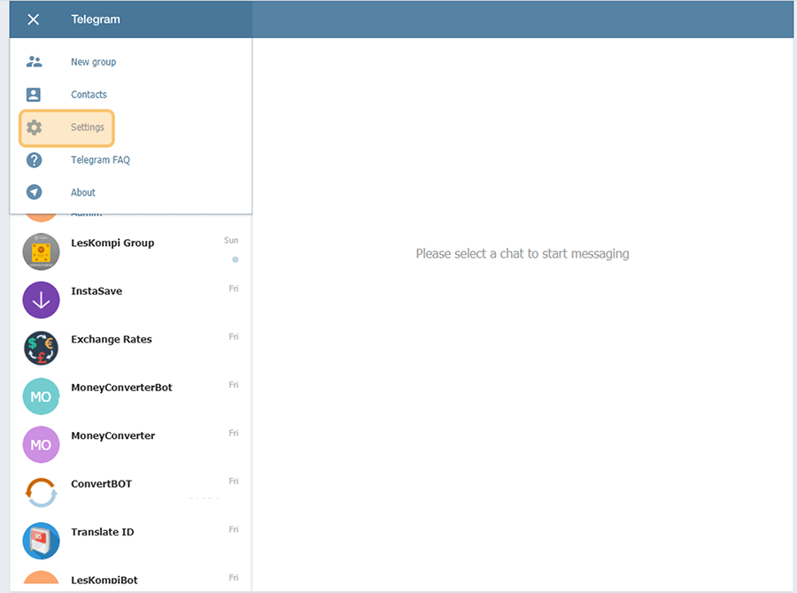797x593 pixels.
Task: Click the purple MO avatar of MoneyConverter
Action: [x=41, y=444]
